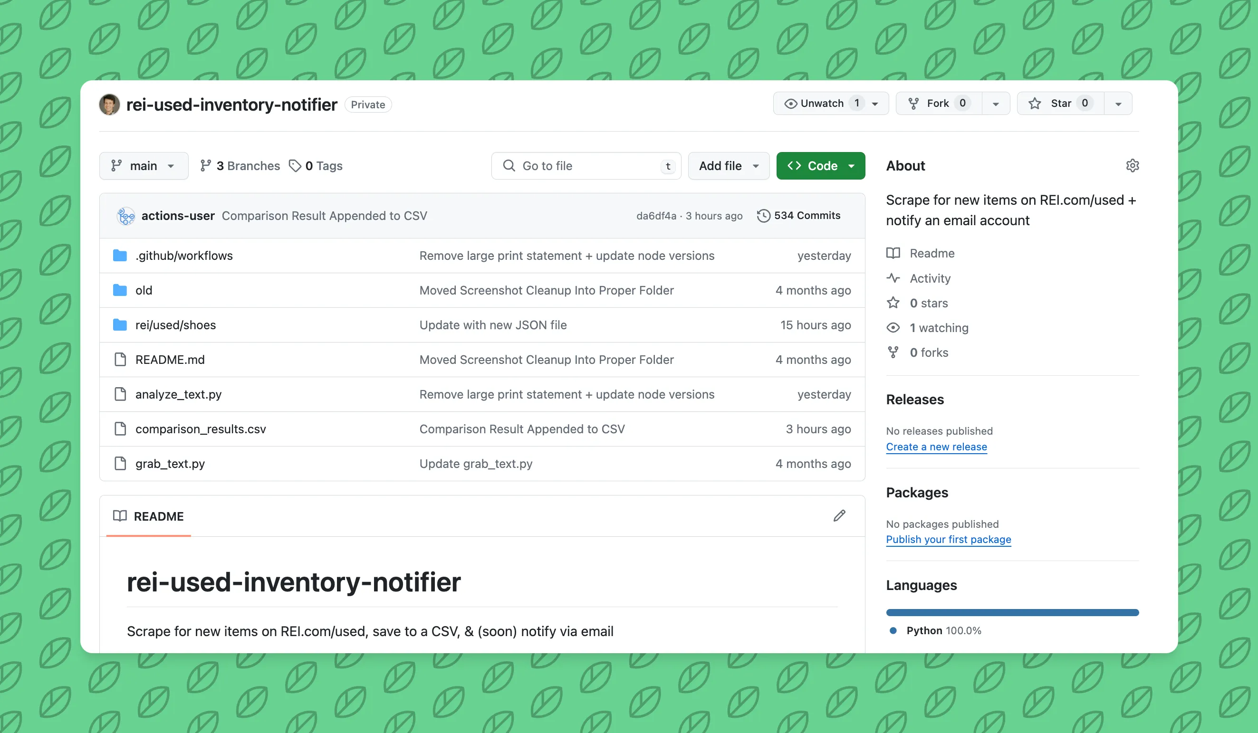Click the Activity pulse icon

point(893,278)
